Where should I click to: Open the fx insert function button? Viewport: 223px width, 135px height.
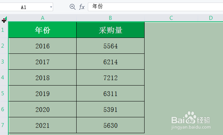[x=82, y=7]
